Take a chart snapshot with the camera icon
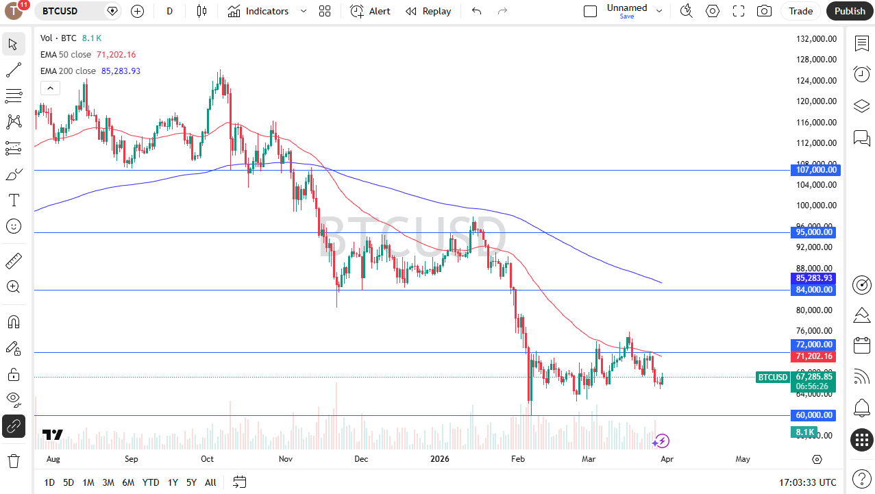 pyautogui.click(x=764, y=11)
